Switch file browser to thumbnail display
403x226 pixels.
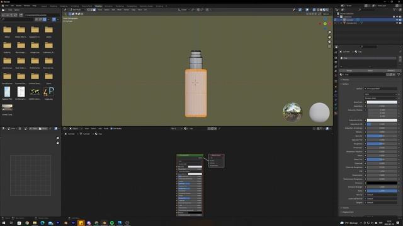click(45, 19)
